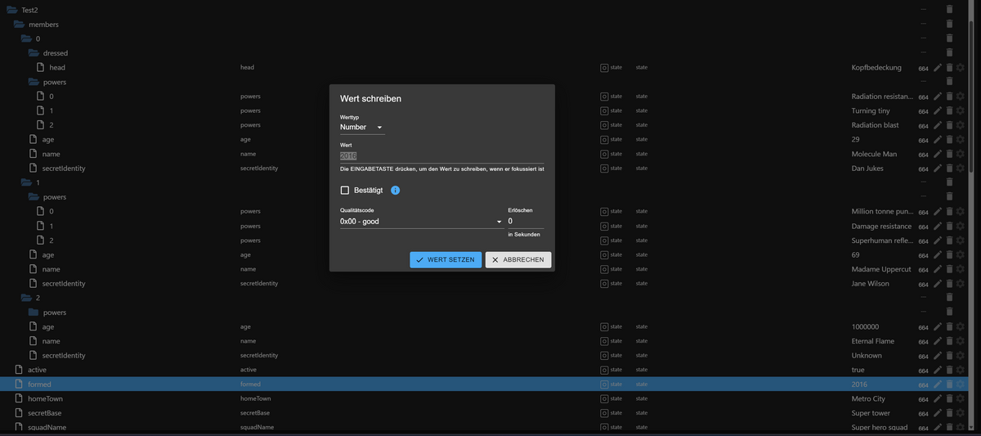The height and width of the screenshot is (436, 981).
Task: Click the blue info icon beside Bestätigt
Action: pyautogui.click(x=395, y=191)
